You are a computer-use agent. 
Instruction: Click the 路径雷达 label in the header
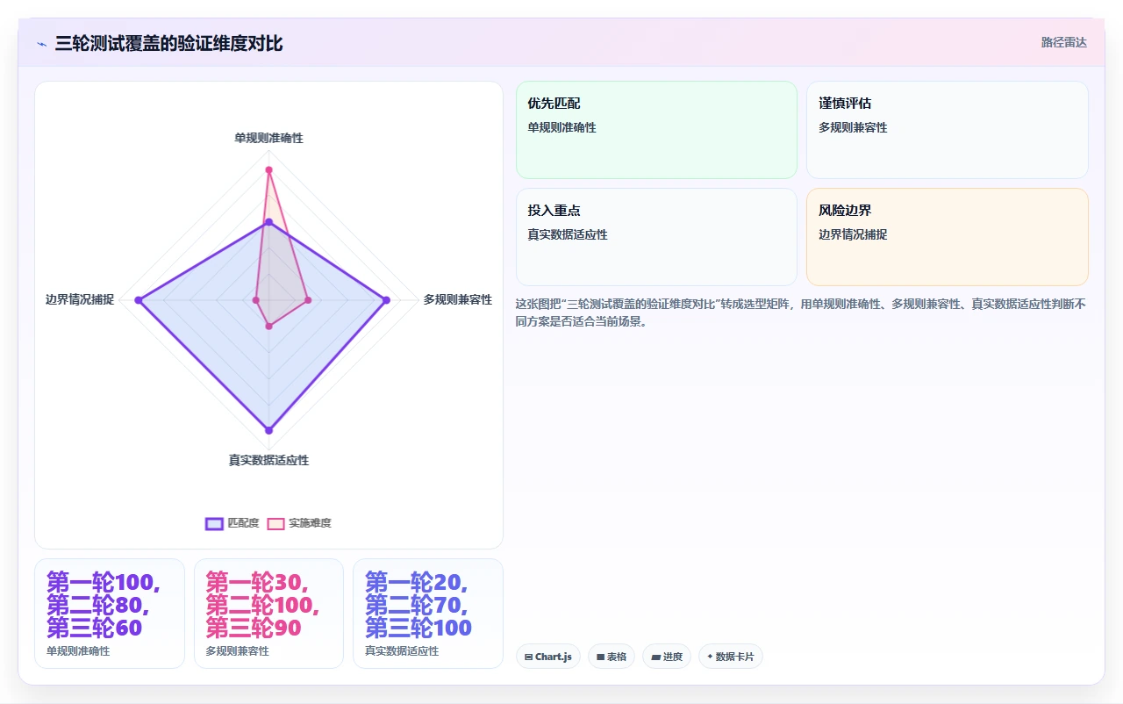click(1063, 42)
